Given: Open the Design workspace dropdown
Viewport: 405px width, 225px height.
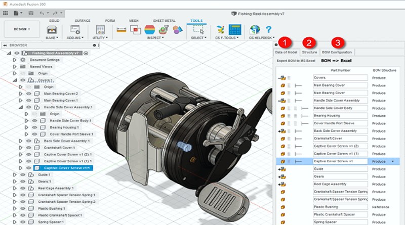Looking at the screenshot, I should [22, 29].
